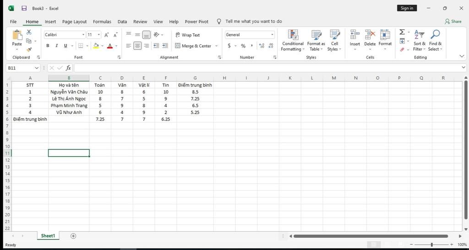Image resolution: width=469 pixels, height=250 pixels.
Task: Click Decrease Indent icon
Action: pyautogui.click(x=156, y=46)
